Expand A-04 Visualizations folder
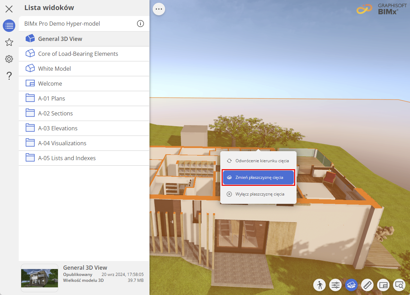The image size is (410, 295). point(84,143)
